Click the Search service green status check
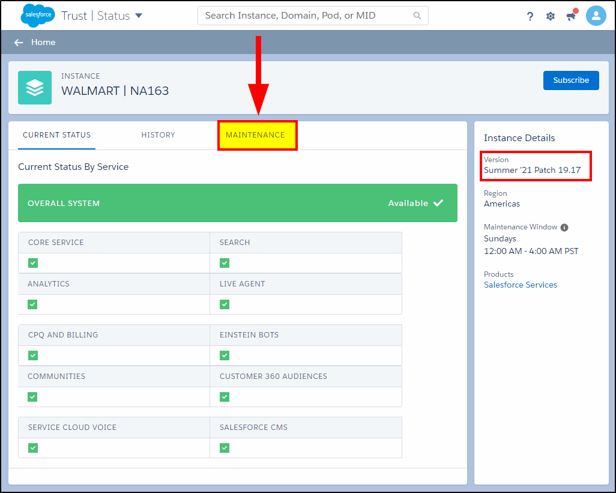This screenshot has height=493, width=616. pyautogui.click(x=225, y=263)
